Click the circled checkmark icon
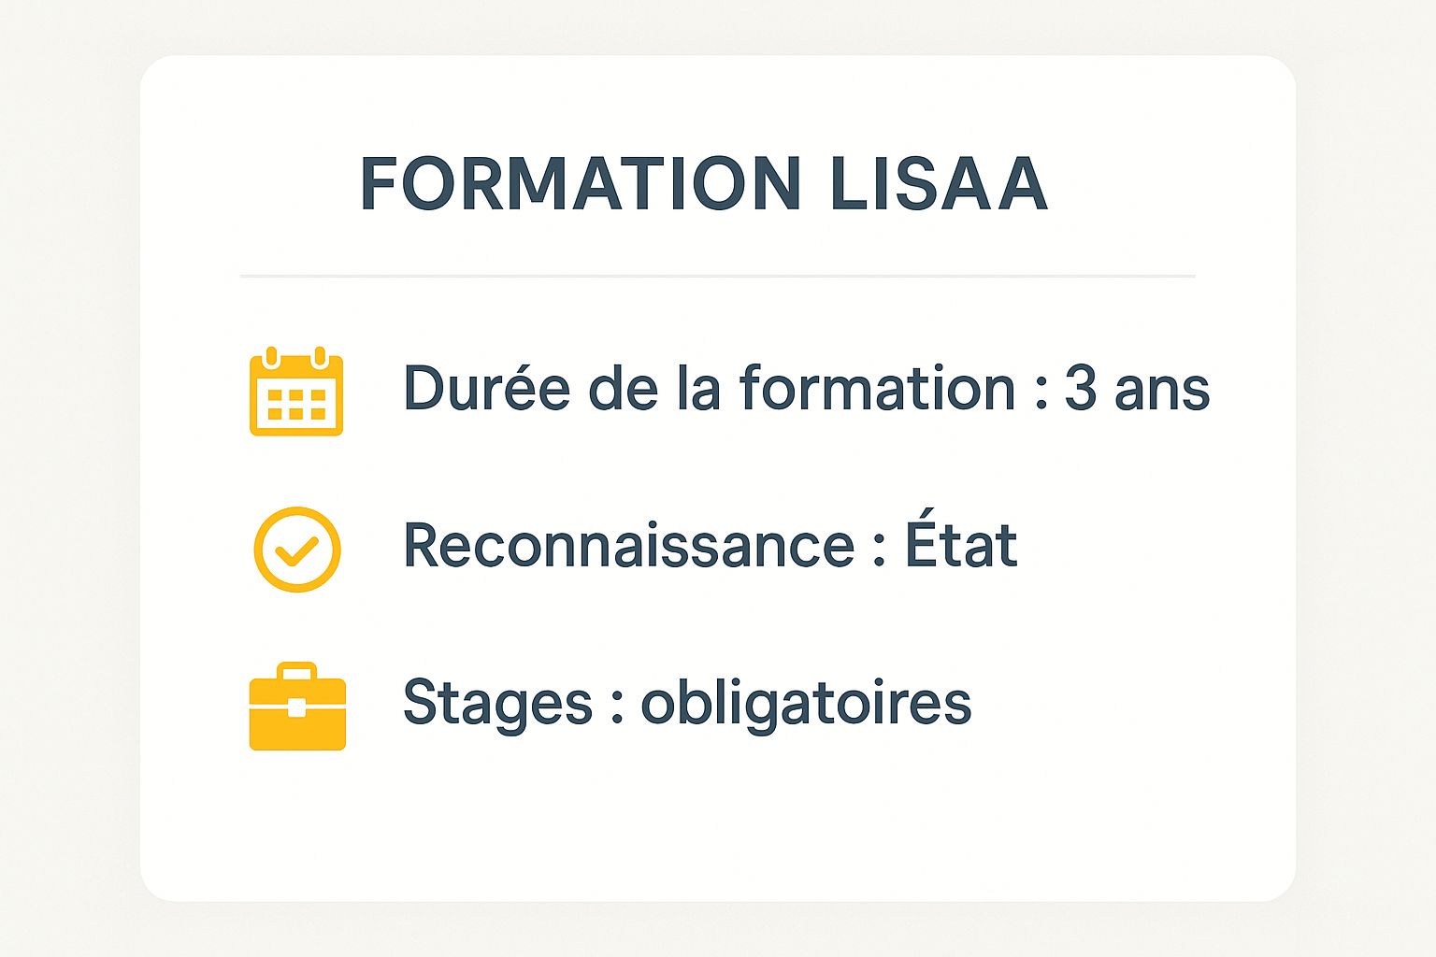This screenshot has height=957, width=1436. click(x=297, y=550)
